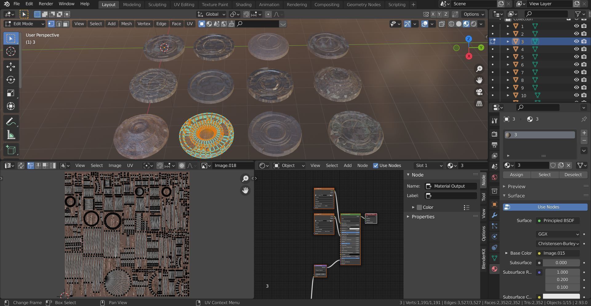Click the red X axis gizmo
The image size is (591, 306).
pos(469,56)
